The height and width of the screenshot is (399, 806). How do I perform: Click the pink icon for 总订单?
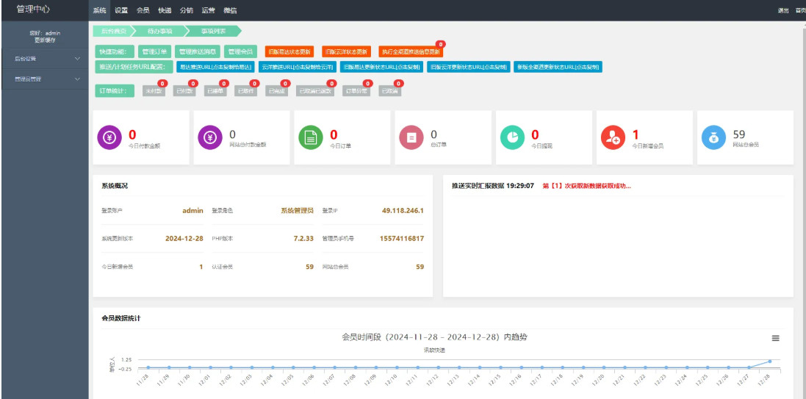(x=411, y=137)
